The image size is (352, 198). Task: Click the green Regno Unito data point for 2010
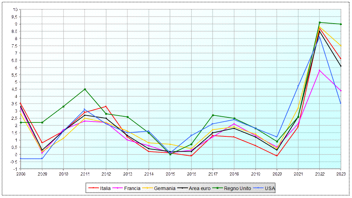point(63,107)
